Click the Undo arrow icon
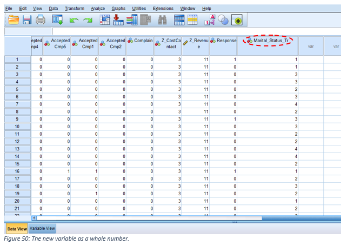 click(x=74, y=21)
